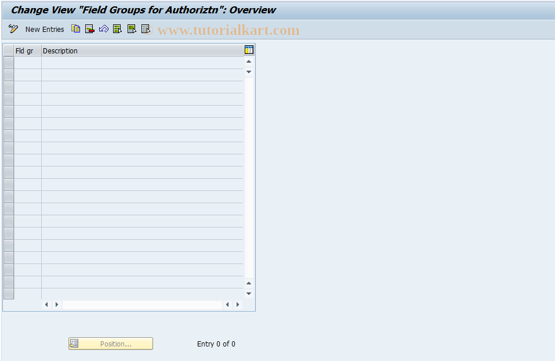
Task: Select the first table row selector
Action: point(9,63)
